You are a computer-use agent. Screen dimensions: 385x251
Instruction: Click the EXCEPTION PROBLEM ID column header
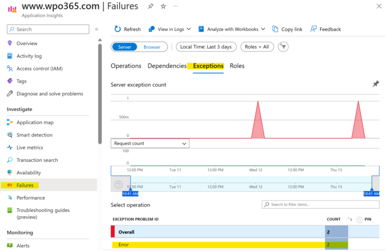click(136, 219)
